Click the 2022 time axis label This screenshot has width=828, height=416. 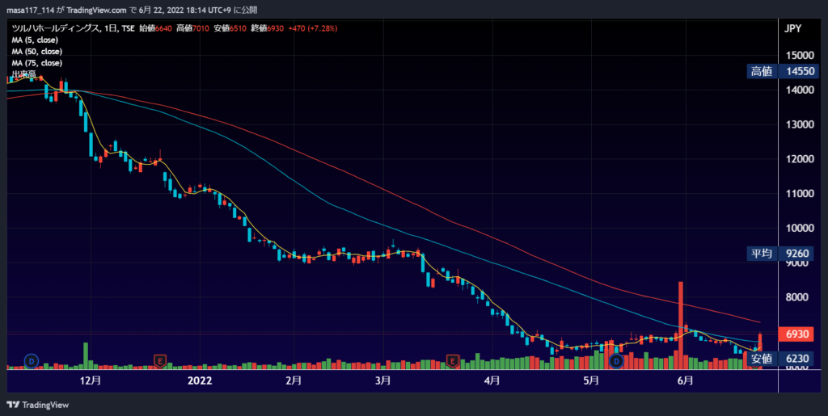tap(201, 380)
